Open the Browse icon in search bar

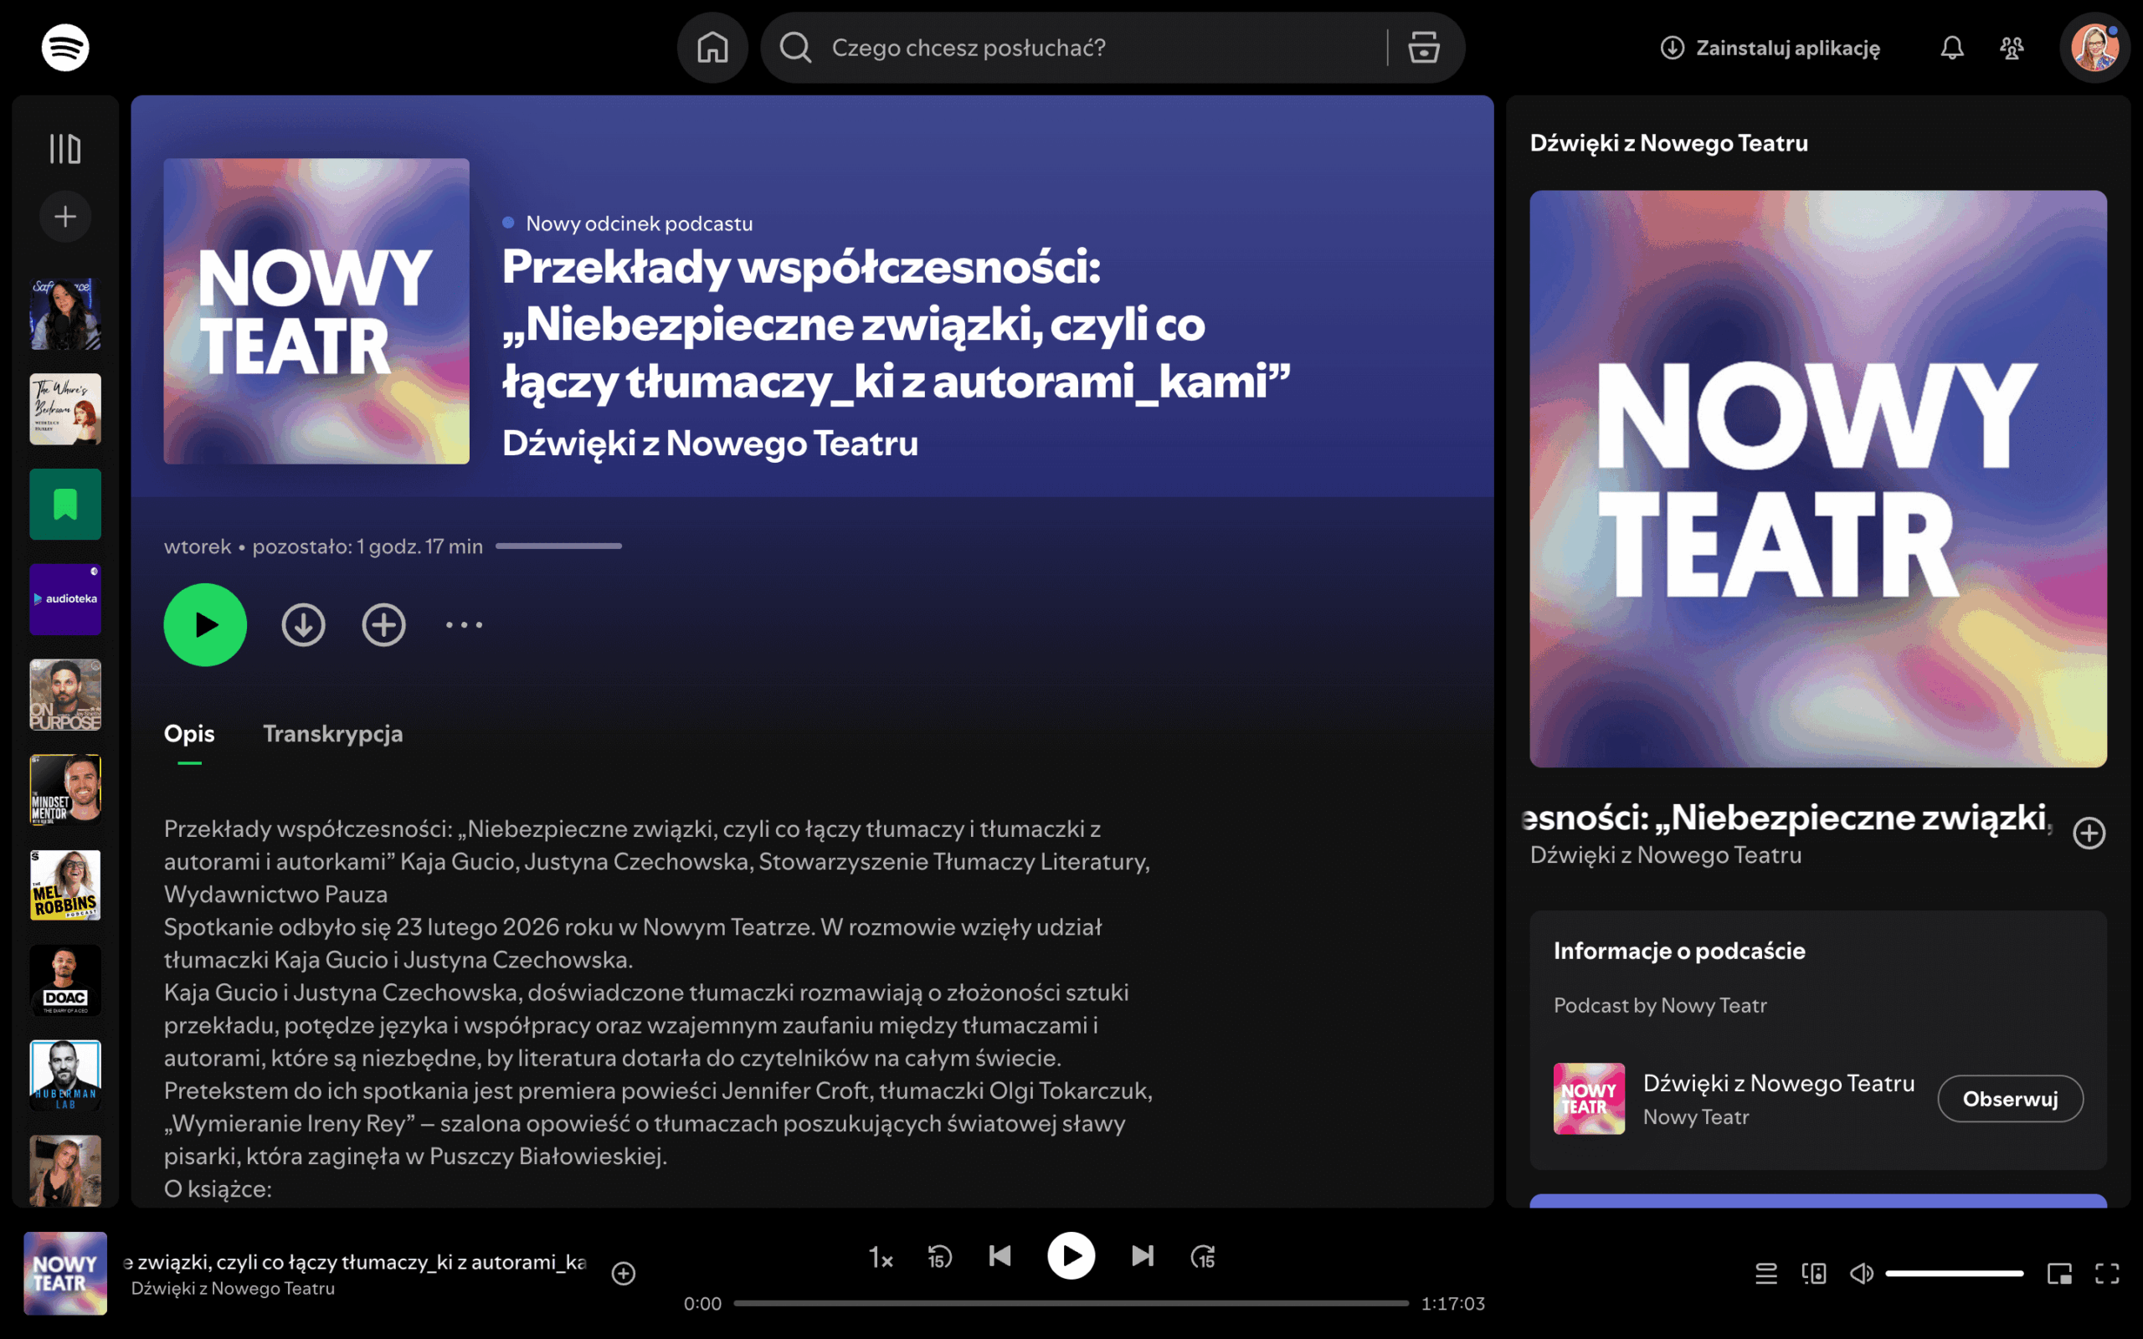[x=1423, y=48]
